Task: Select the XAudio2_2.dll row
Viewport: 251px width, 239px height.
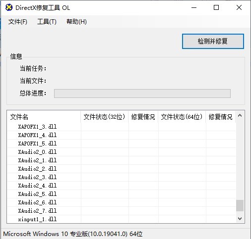Action: [x=122, y=169]
